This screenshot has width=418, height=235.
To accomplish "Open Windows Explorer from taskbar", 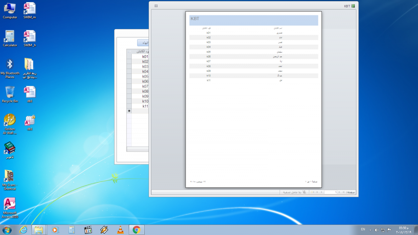I will click(38, 230).
